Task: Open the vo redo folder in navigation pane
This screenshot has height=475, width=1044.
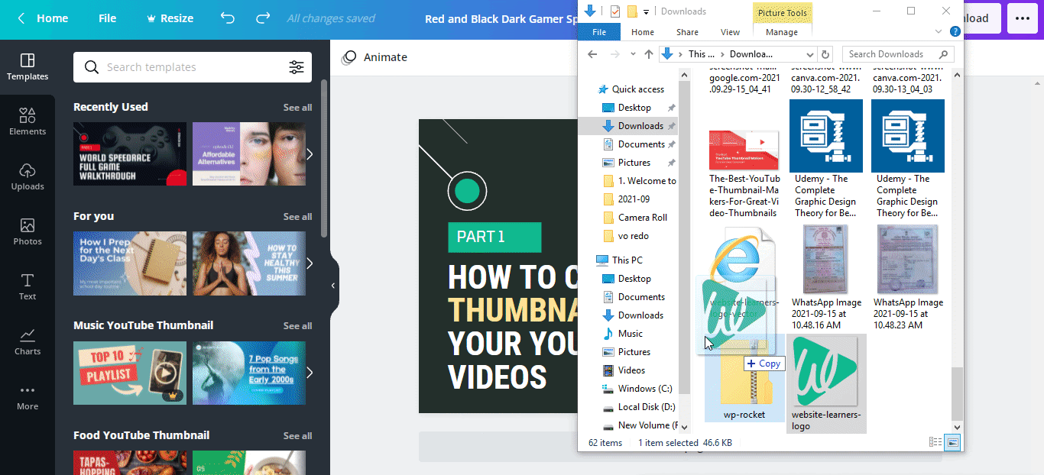Action: click(x=626, y=236)
